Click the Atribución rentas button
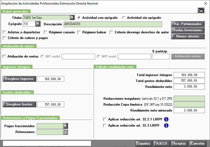Viewport: 210px width, 147px height. pyautogui.click(x=188, y=56)
